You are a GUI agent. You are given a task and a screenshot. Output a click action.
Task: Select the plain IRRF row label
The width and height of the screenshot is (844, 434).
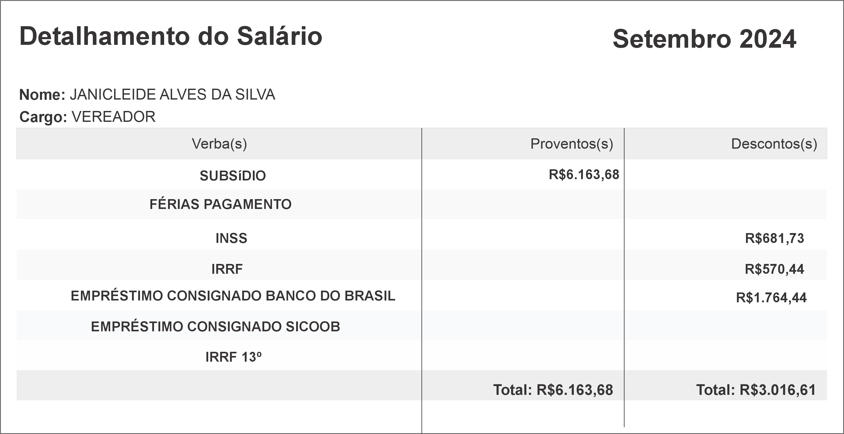pyautogui.click(x=227, y=269)
